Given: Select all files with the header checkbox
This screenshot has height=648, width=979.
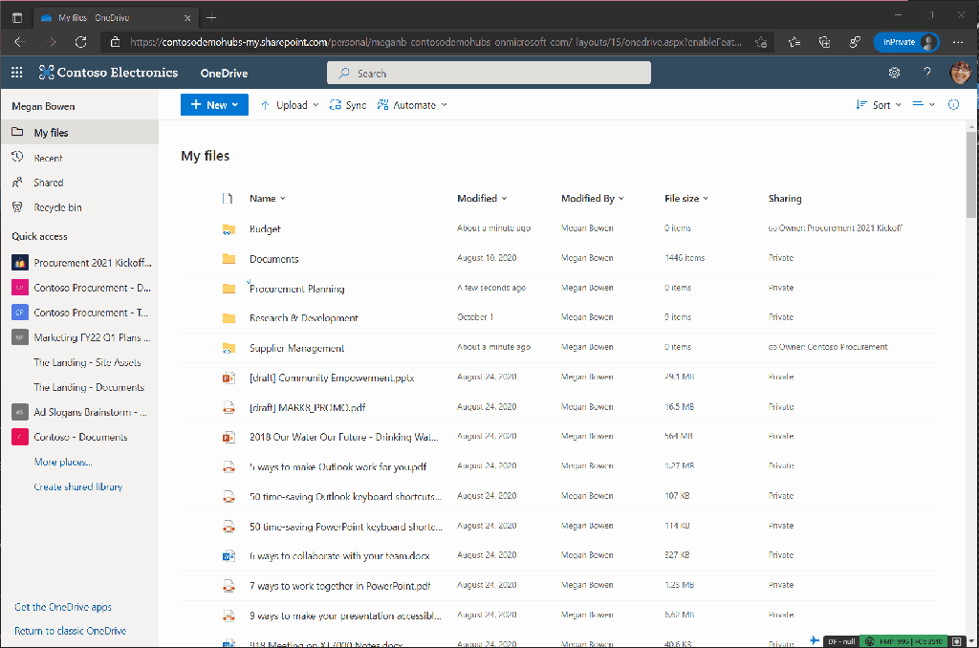Looking at the screenshot, I should click(227, 198).
